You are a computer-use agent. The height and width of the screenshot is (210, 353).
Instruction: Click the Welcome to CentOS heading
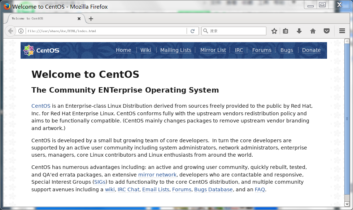tap(85, 74)
